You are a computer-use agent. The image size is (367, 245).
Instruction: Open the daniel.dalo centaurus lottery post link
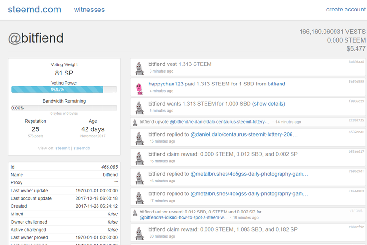pyautogui.click(x=244, y=135)
